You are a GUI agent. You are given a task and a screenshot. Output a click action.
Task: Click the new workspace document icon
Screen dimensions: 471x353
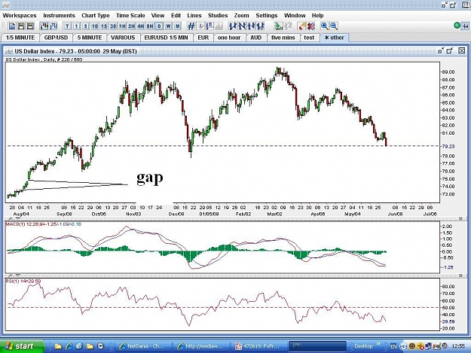(12, 26)
